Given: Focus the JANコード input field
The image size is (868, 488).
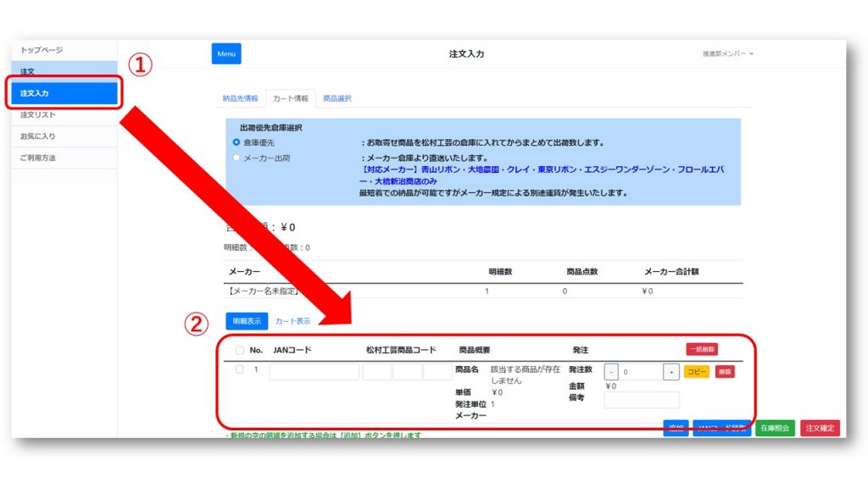Looking at the screenshot, I should [x=314, y=372].
